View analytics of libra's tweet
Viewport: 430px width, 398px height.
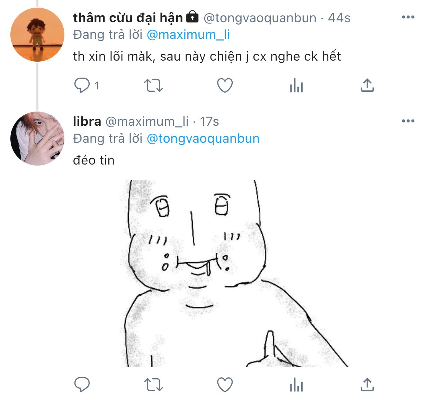[296, 384]
